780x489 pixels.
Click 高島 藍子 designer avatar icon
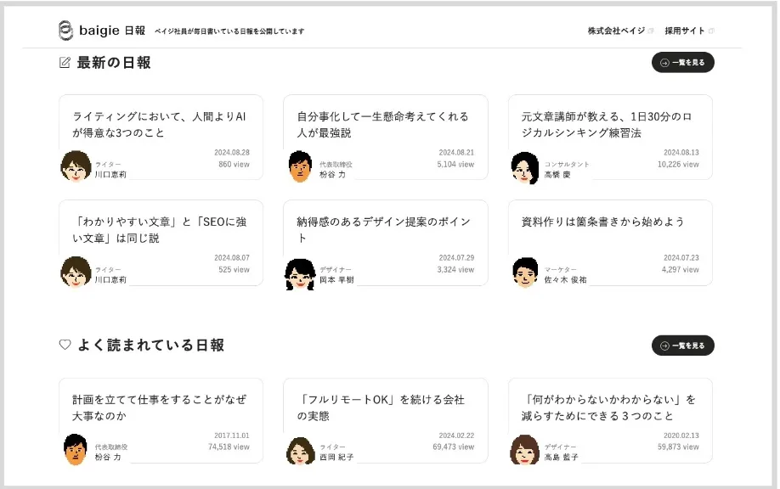coord(525,450)
